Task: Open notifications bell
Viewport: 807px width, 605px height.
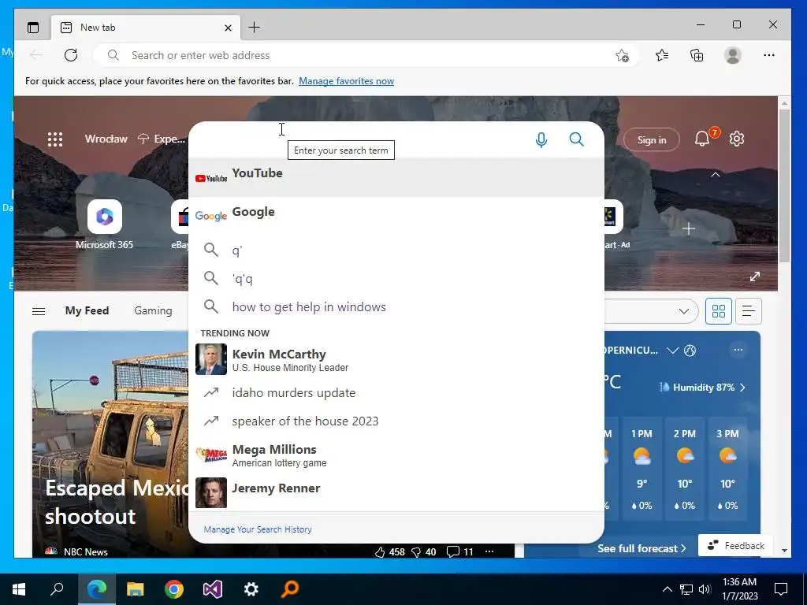Action: [703, 139]
